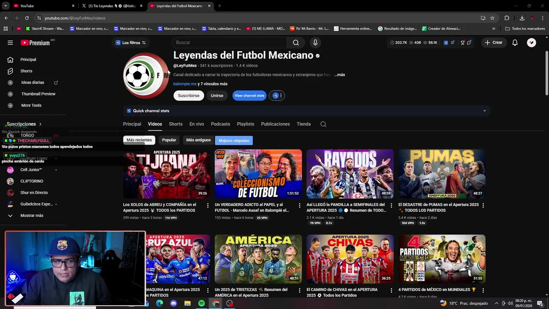Open Todos los marcadores bookmarks folder
549x309 pixels.
525,29
